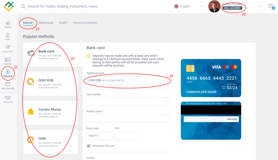Go to Analytics in the sidebar
The height and width of the screenshot is (160, 278).
click(x=8, y=49)
